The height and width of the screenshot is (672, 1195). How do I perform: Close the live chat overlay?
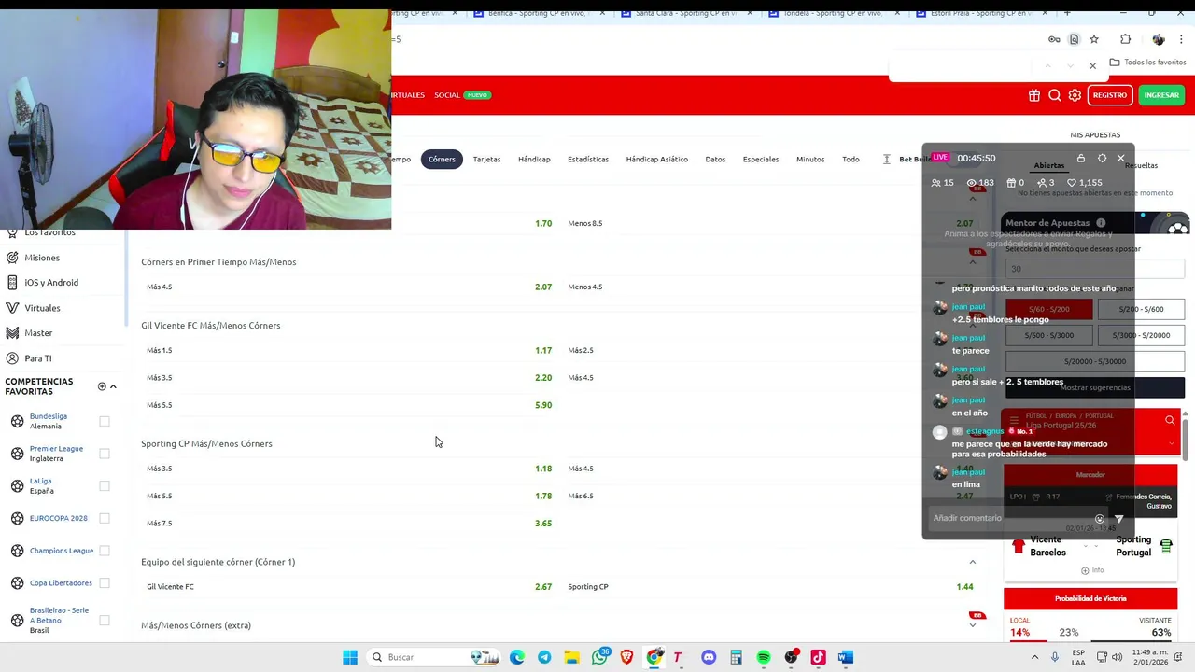tap(1121, 159)
